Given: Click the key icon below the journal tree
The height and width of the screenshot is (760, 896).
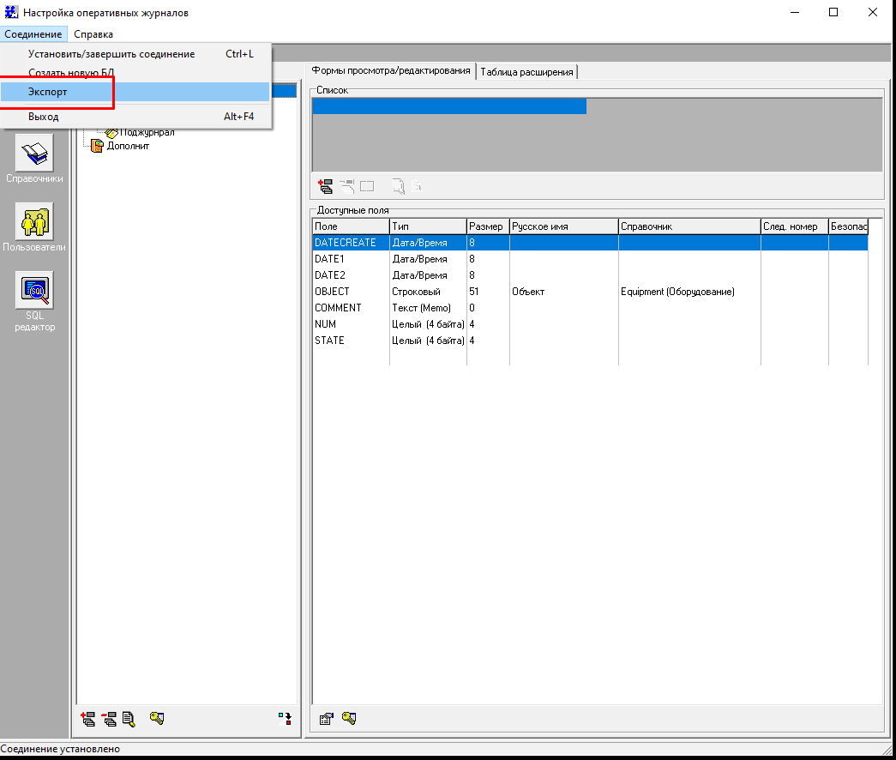Looking at the screenshot, I should [156, 719].
